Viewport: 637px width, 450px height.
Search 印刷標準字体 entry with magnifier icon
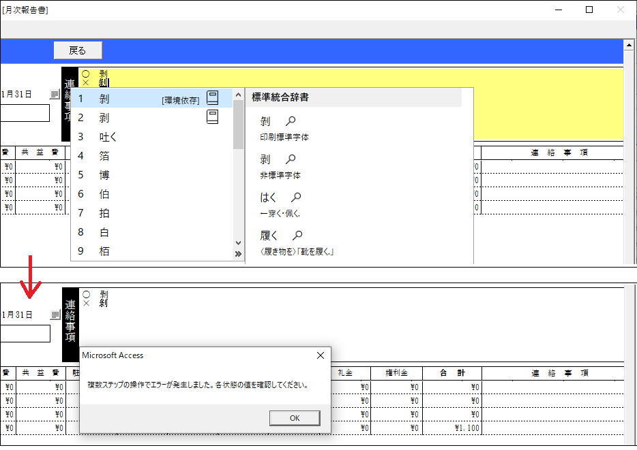click(291, 122)
